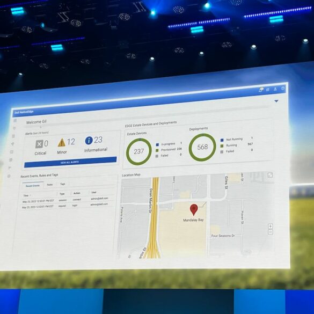Screen dimensions: 314x314
Task: Switch to the Tags tab
Action: (x=63, y=184)
